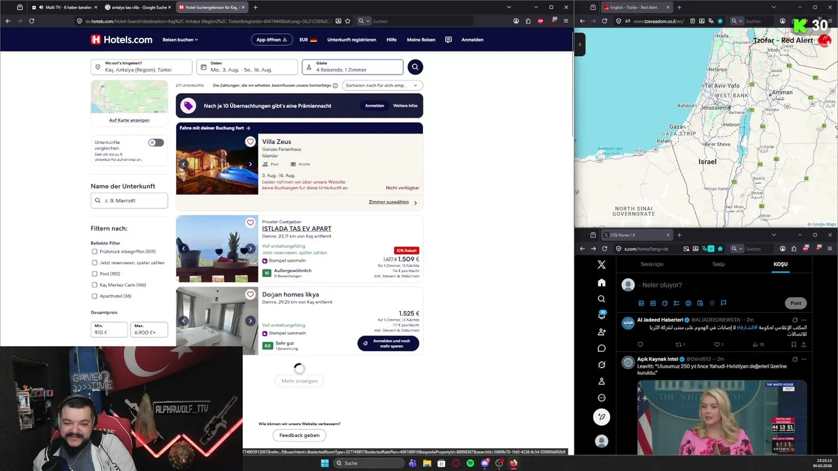Image resolution: width=838 pixels, height=471 pixels.
Task: Open Grok icon in X sidebar
Action: [x=602, y=364]
